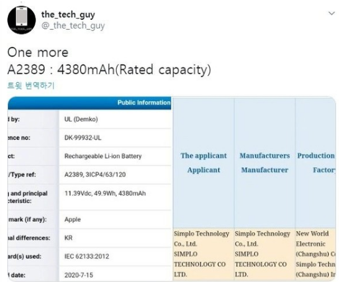Click the New World Electronic factory cell
This screenshot has width=339, height=282.
click(315, 254)
